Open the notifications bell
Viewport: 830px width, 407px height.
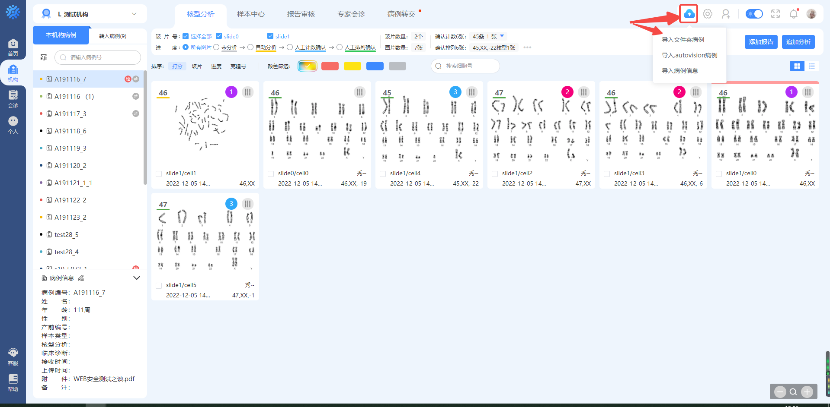pos(794,14)
